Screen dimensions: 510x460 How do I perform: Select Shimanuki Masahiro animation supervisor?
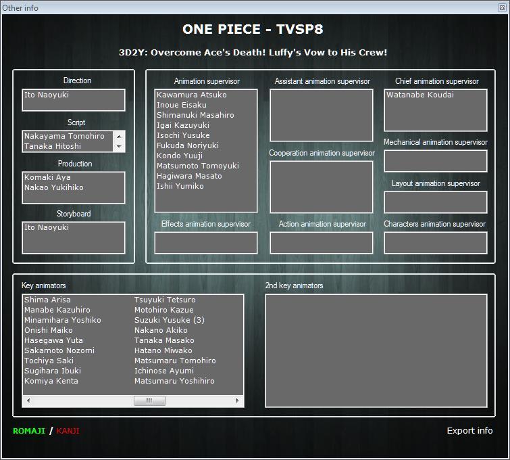pos(195,115)
